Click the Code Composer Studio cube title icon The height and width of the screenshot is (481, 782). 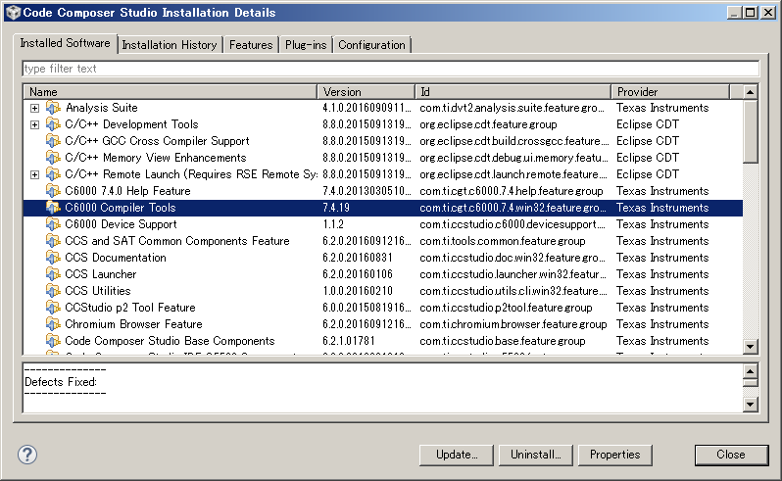click(13, 13)
